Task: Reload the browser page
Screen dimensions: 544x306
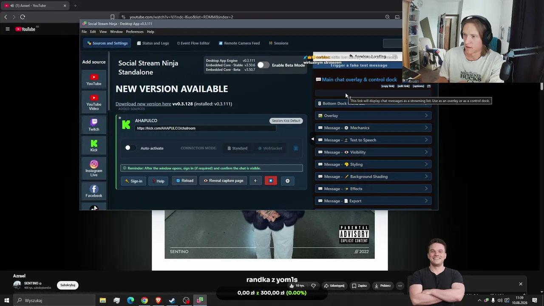Action: click(23, 17)
